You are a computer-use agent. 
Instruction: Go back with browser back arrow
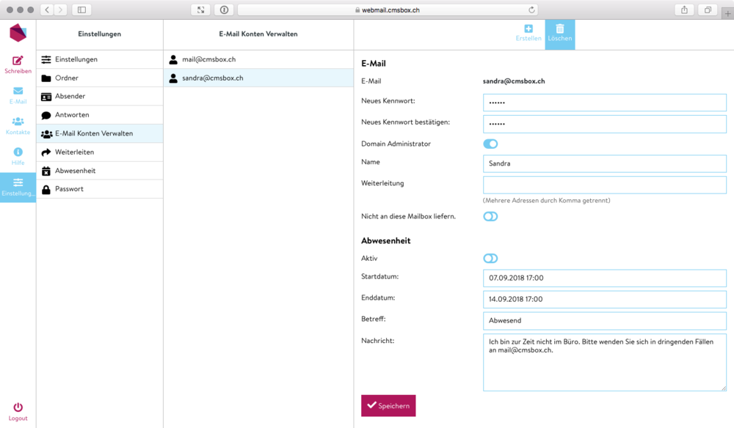[47, 10]
